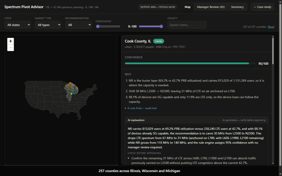Select the highlighted counties on the map

click(x=71, y=92)
